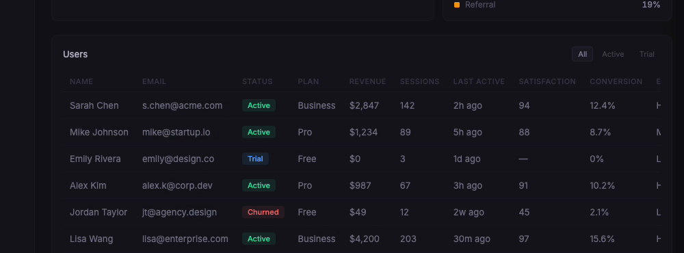
Task: Sort by the REVENUE column header
Action: (368, 81)
